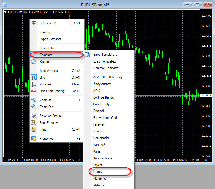This screenshot has width=215, height=189.
Task: Apply the 2indy custom template
Action: point(109,84)
